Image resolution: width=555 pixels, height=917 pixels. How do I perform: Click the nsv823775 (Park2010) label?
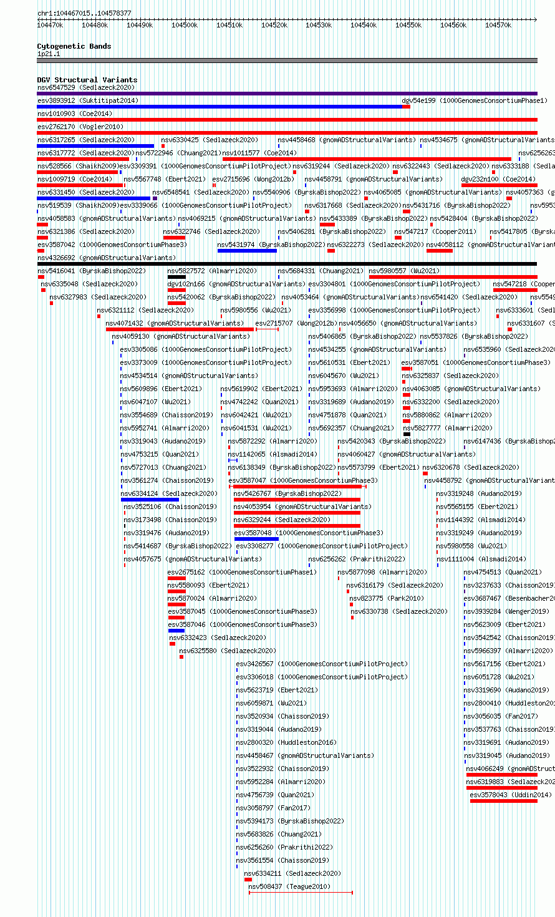point(386,599)
